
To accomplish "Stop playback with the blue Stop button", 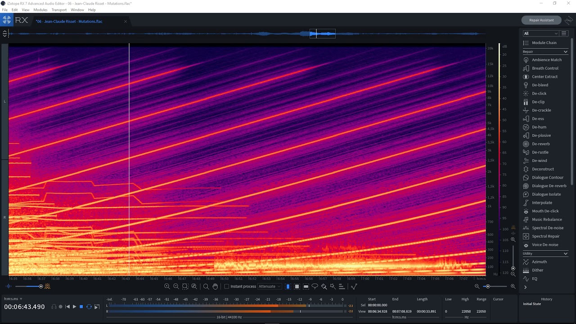I will point(81,307).
